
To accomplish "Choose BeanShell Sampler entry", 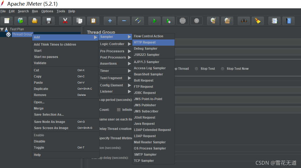I will [153, 74].
